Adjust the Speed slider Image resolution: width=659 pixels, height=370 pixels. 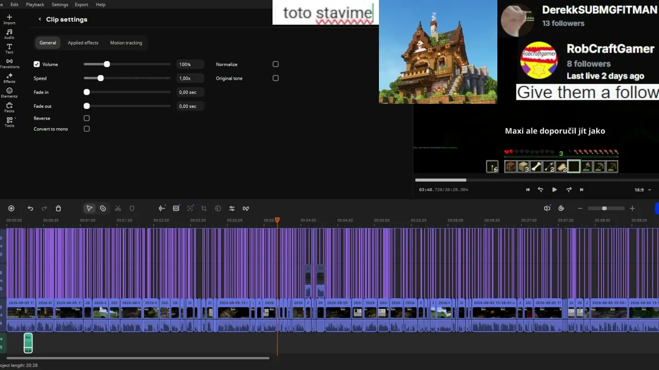point(127,78)
